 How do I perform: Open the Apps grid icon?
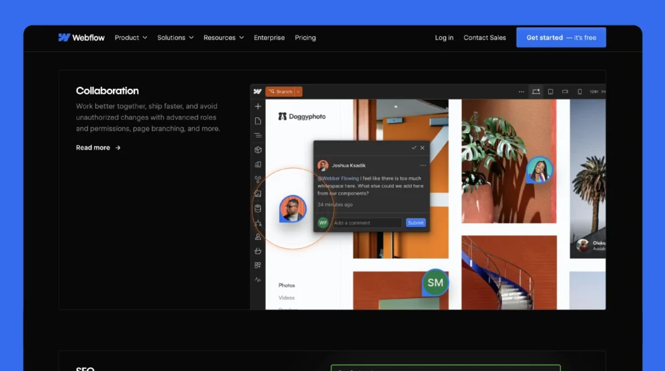[x=258, y=265]
